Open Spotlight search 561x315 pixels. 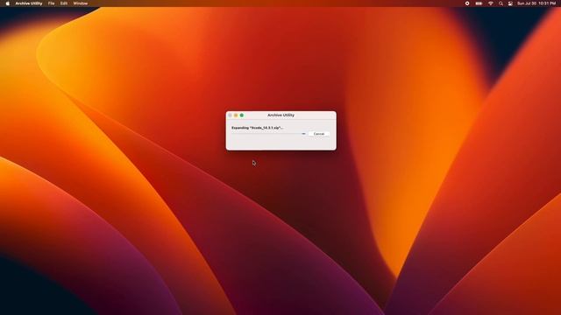pyautogui.click(x=501, y=3)
